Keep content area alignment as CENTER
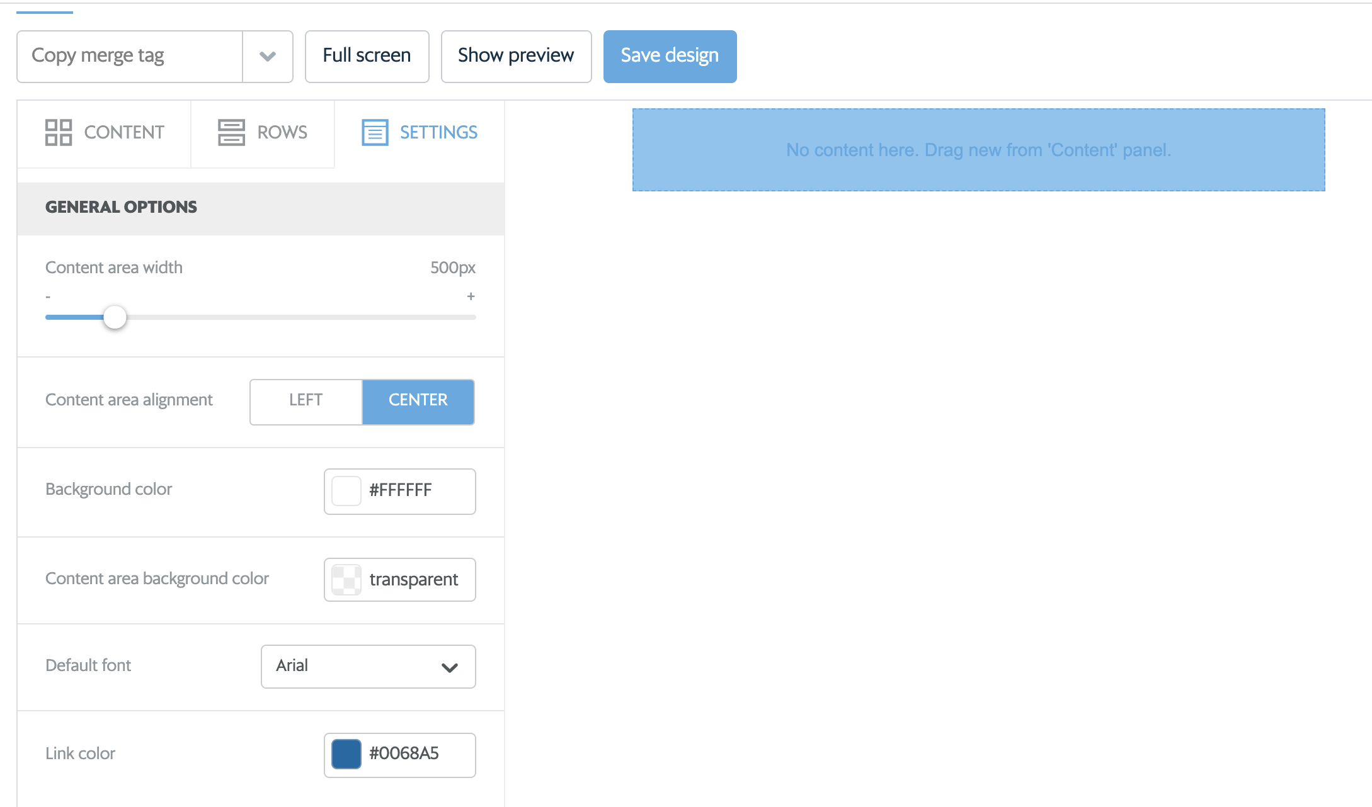 418,401
